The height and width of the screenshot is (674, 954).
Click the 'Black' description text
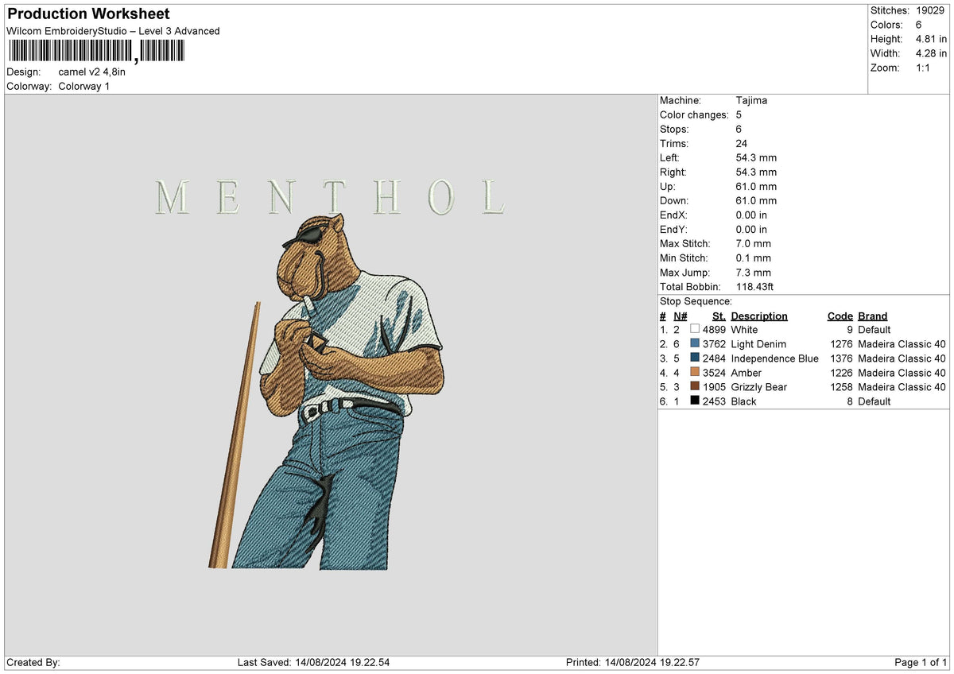click(743, 401)
